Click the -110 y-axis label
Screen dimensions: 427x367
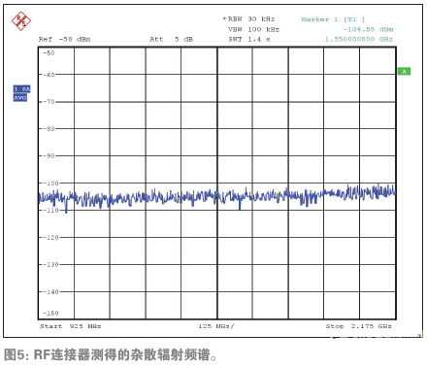point(50,211)
